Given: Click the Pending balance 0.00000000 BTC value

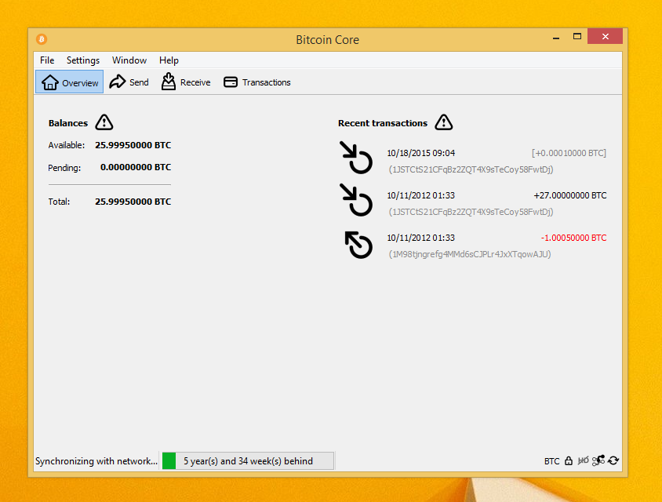Looking at the screenshot, I should point(136,167).
